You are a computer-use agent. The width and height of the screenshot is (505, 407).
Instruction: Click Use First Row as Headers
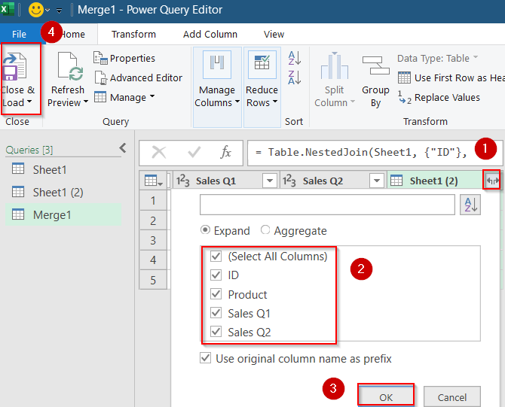451,77
